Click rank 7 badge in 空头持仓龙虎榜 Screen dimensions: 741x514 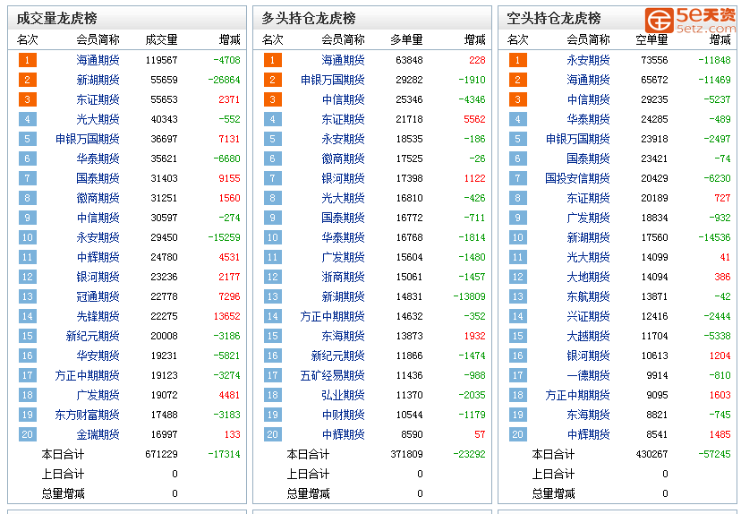tap(518, 178)
